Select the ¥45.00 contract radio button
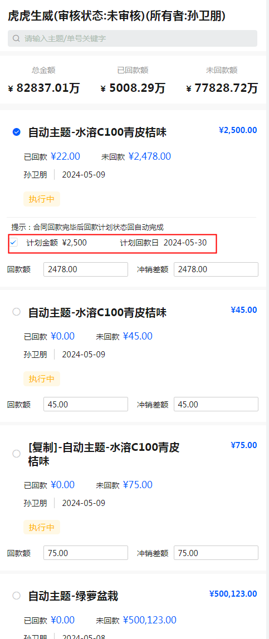Screen dimensions: 269x639 [16, 312]
